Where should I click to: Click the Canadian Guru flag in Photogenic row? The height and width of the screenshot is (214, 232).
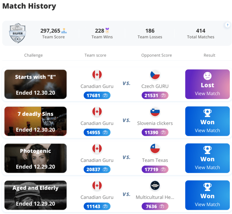click(x=97, y=149)
